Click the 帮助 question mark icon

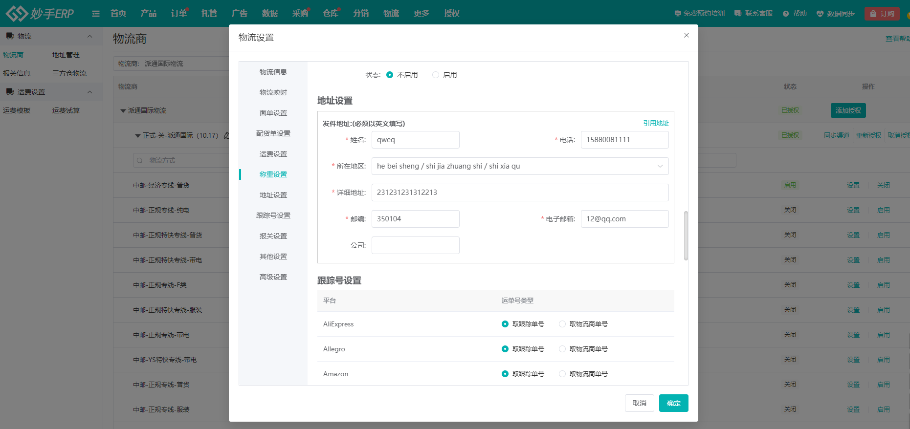point(785,14)
